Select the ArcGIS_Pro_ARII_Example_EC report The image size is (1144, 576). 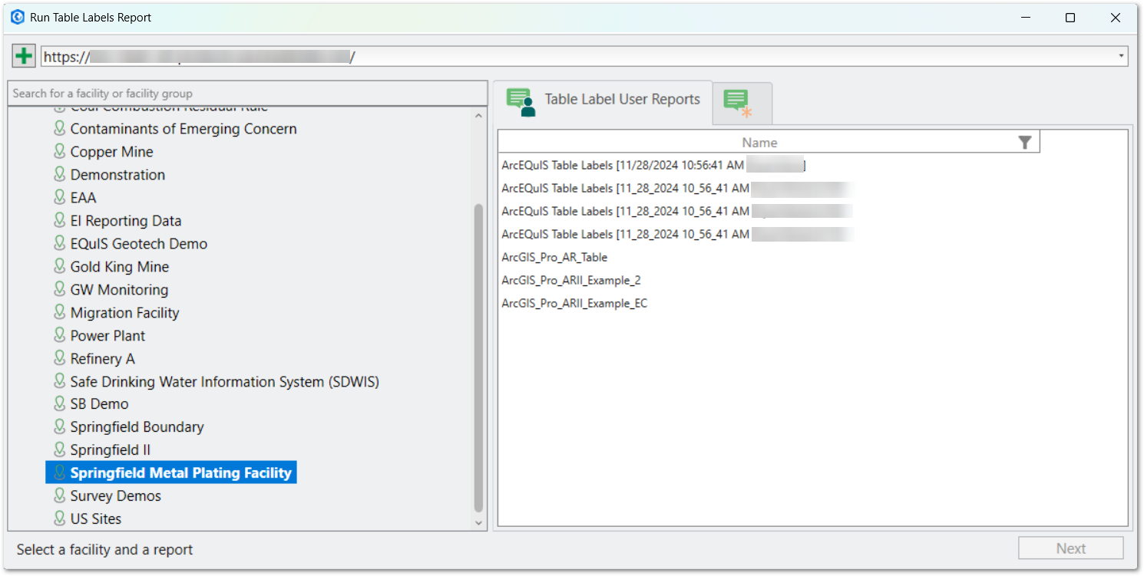click(574, 303)
